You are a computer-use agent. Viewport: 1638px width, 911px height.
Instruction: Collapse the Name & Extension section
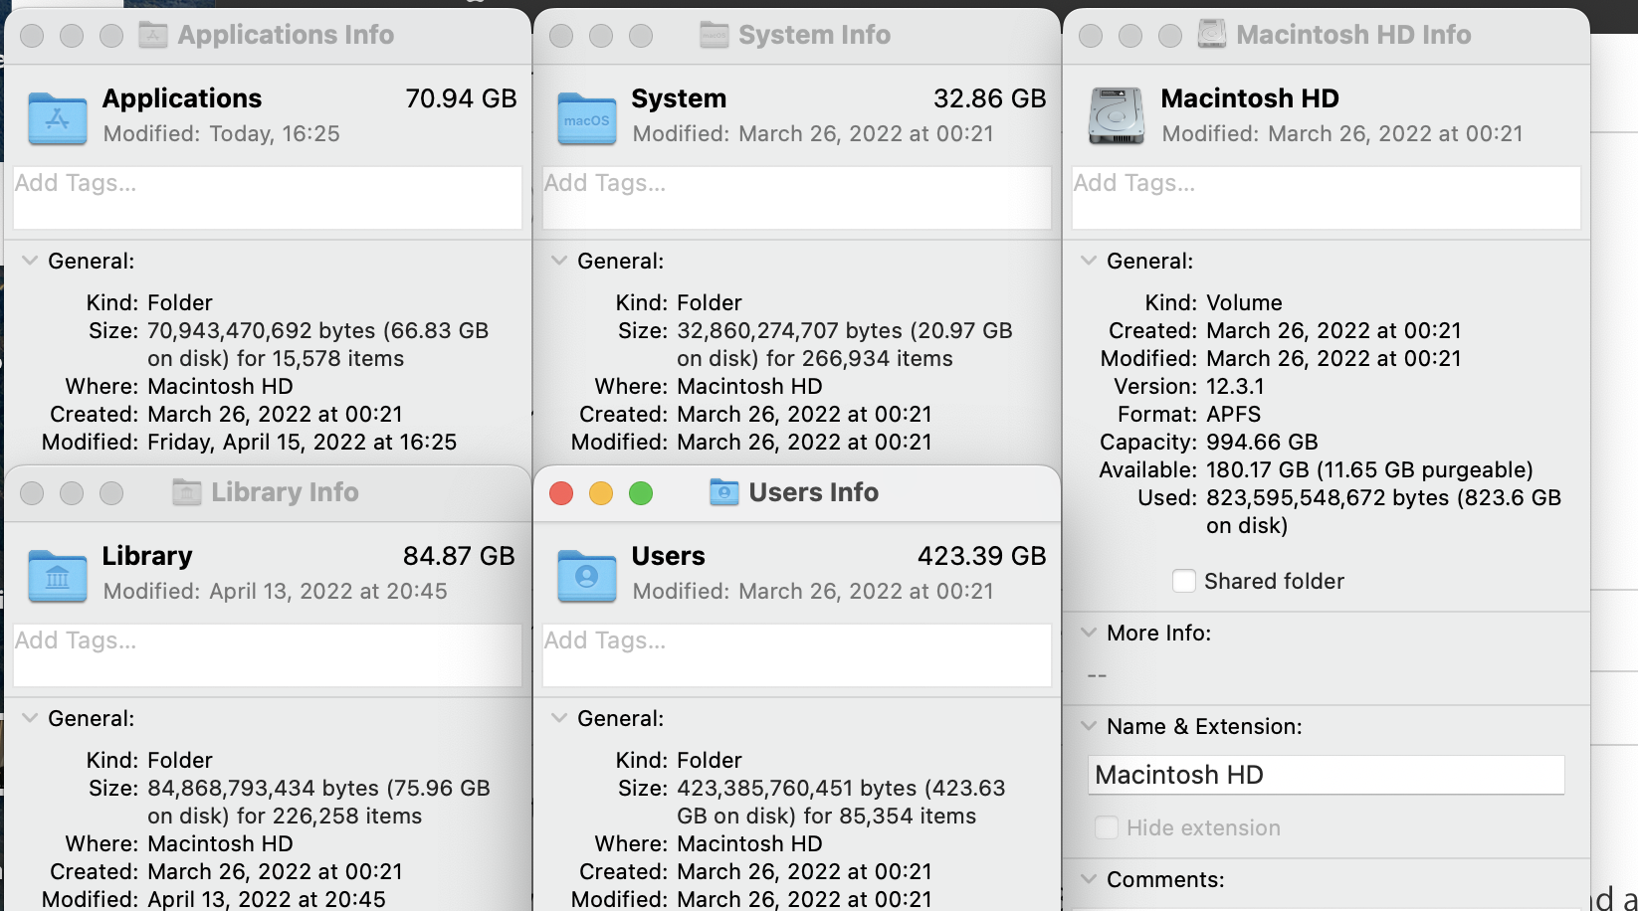pos(1089,726)
